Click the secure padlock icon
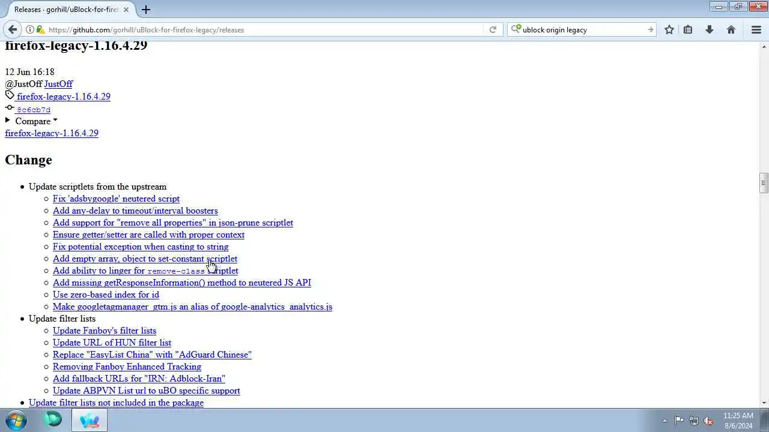Viewport: 769px width, 432px height. [x=40, y=29]
